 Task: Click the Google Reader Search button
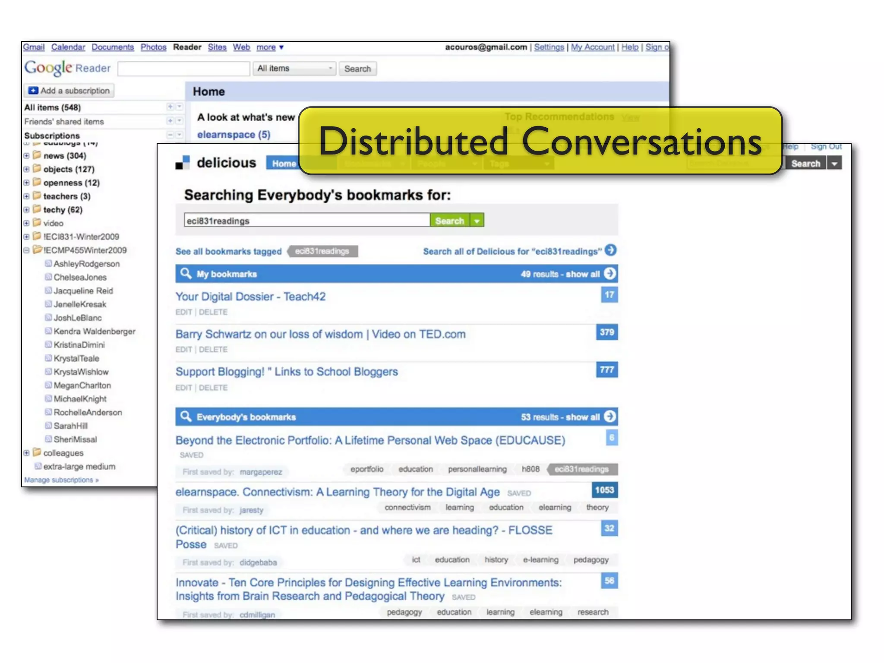pyautogui.click(x=357, y=69)
